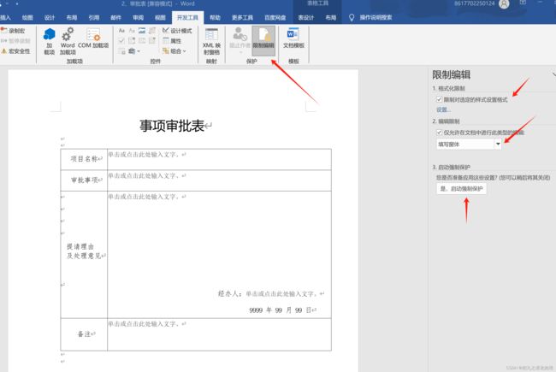Select the 开发工具 developer tab
This screenshot has width=556, height=372.
click(187, 17)
